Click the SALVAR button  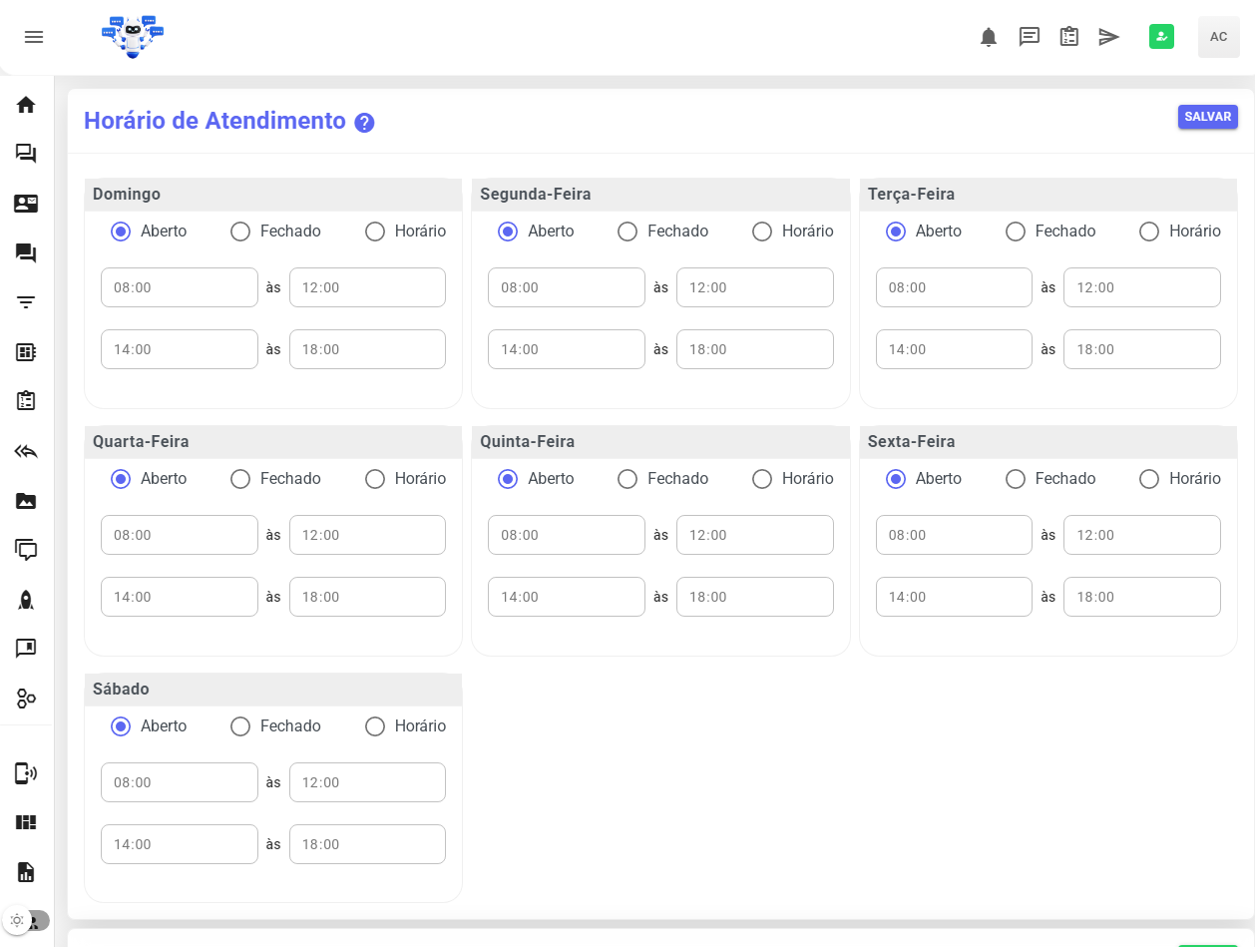(x=1207, y=117)
